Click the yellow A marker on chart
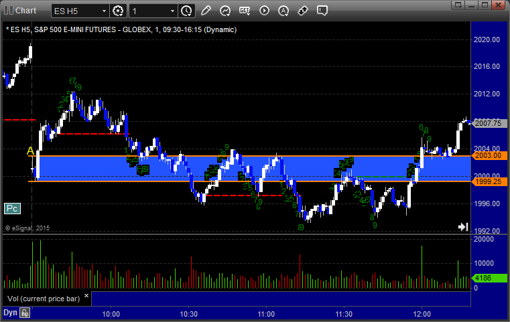Viewport: 510px width, 322px height. [29, 151]
